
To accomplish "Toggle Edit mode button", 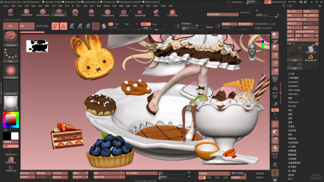I will pos(55,26).
